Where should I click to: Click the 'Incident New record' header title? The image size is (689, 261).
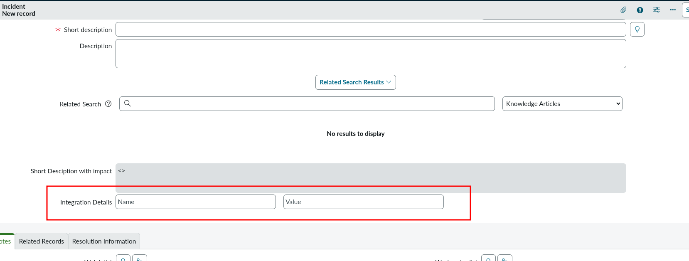coord(19,10)
